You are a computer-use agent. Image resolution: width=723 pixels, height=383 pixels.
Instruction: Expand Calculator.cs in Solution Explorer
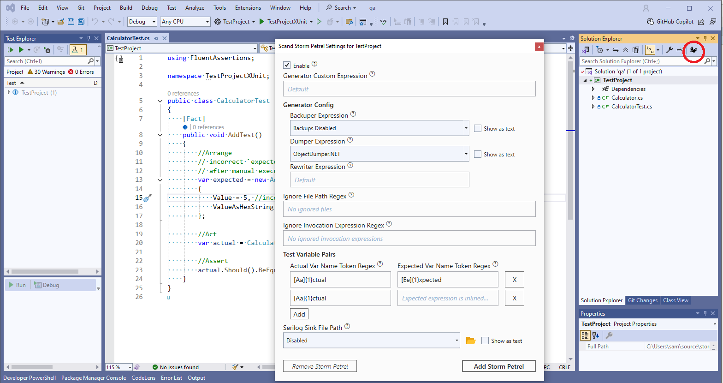593,98
